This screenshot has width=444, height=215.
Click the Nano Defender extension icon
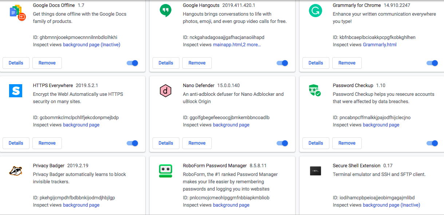click(166, 91)
